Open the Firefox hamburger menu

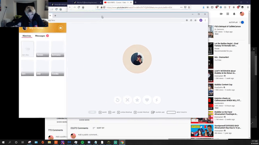(x=248, y=7)
